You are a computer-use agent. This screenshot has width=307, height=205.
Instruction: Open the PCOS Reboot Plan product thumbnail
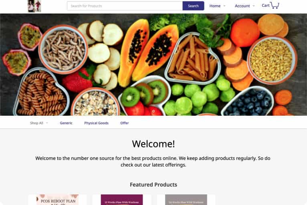coord(58,200)
